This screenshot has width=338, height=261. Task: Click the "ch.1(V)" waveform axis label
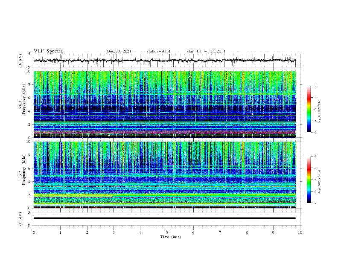click(x=20, y=61)
